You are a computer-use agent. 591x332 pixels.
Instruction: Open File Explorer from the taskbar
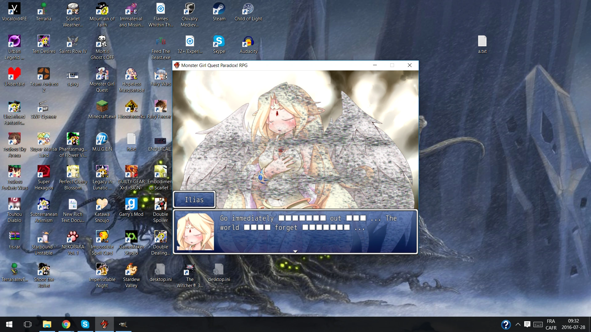(47, 324)
